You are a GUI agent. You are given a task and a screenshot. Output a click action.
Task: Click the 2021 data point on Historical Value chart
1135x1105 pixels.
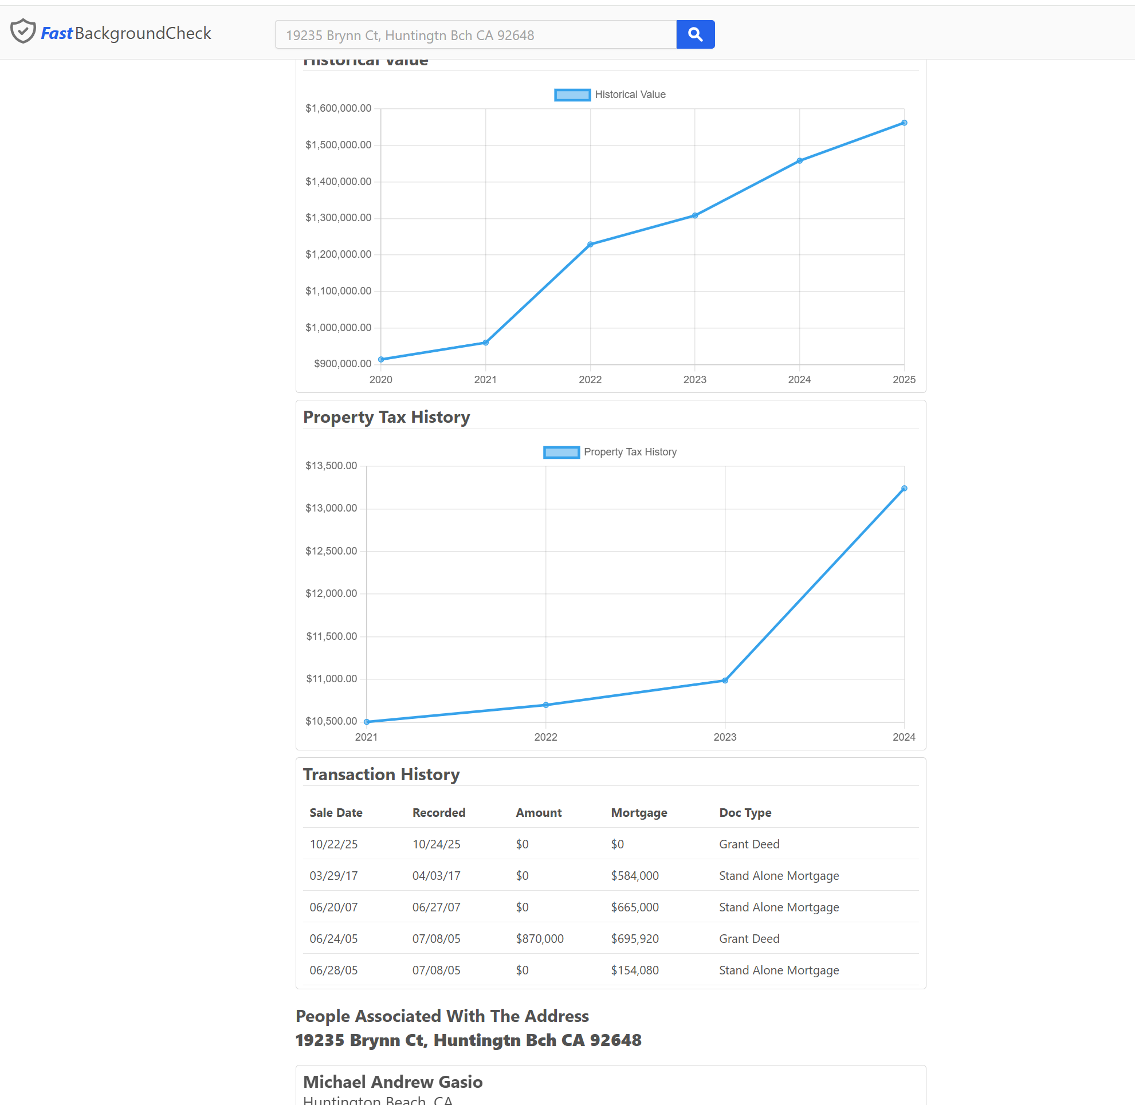click(x=485, y=343)
